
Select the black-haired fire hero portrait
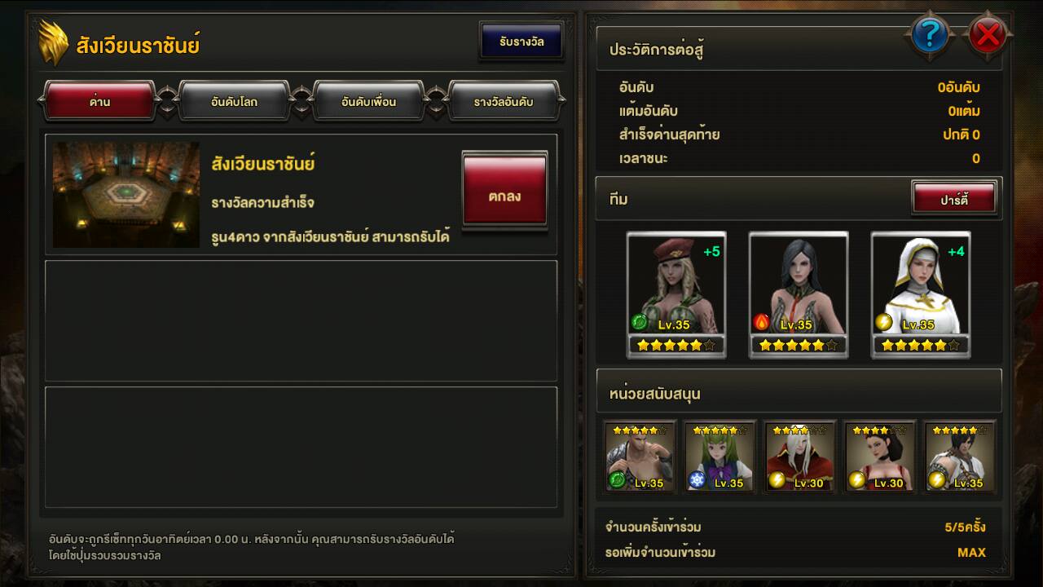799,294
